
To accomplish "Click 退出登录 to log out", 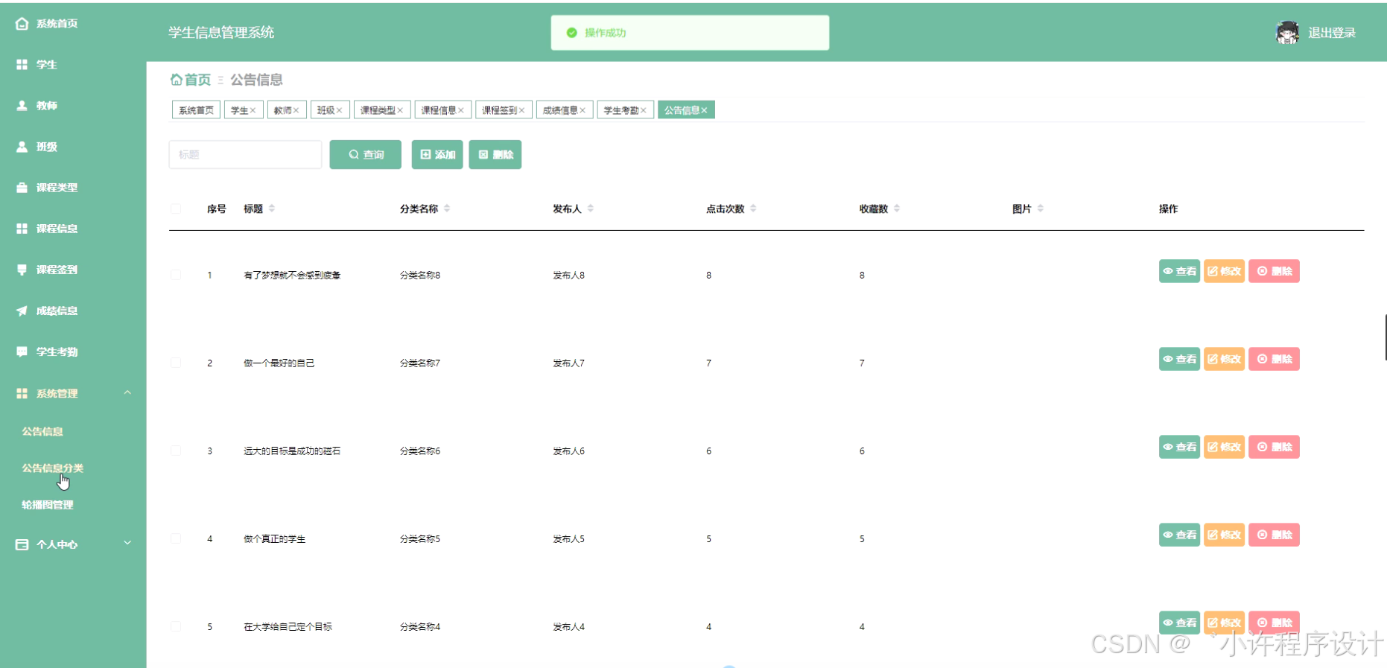I will (1332, 33).
